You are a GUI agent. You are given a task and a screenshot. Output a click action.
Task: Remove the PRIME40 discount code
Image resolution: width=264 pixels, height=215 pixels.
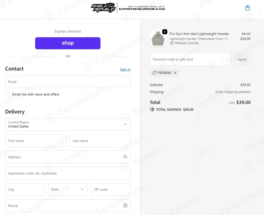pyautogui.click(x=175, y=73)
